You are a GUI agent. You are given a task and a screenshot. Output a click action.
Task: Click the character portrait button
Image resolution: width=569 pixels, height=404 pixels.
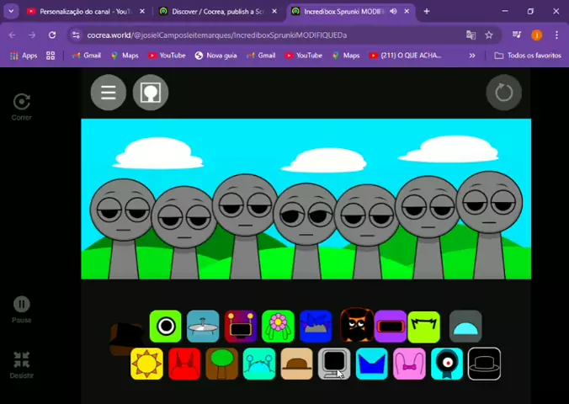point(151,93)
